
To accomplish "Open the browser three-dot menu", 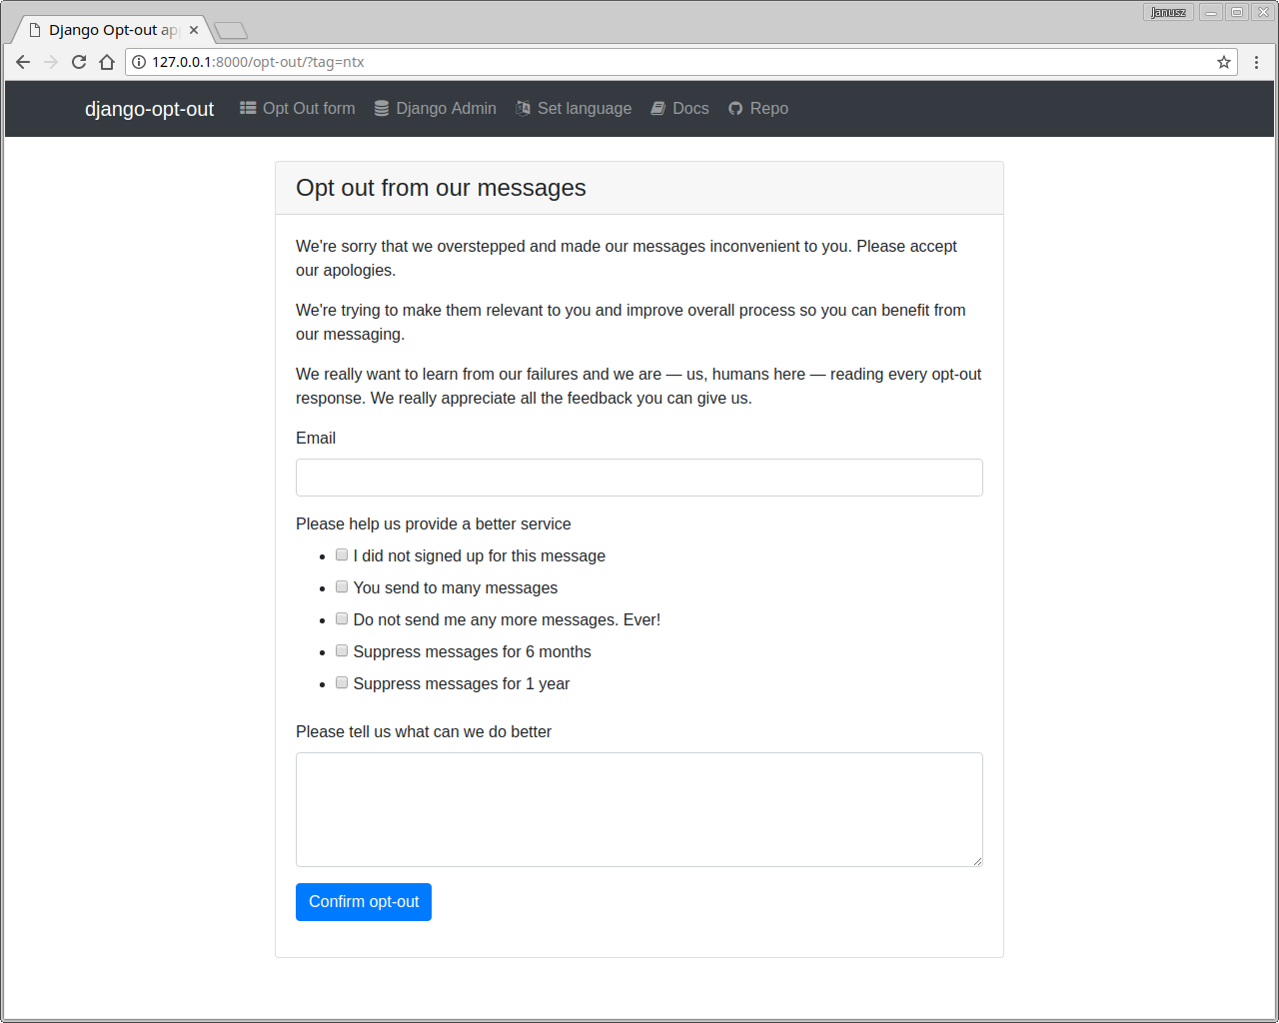I will [x=1256, y=61].
